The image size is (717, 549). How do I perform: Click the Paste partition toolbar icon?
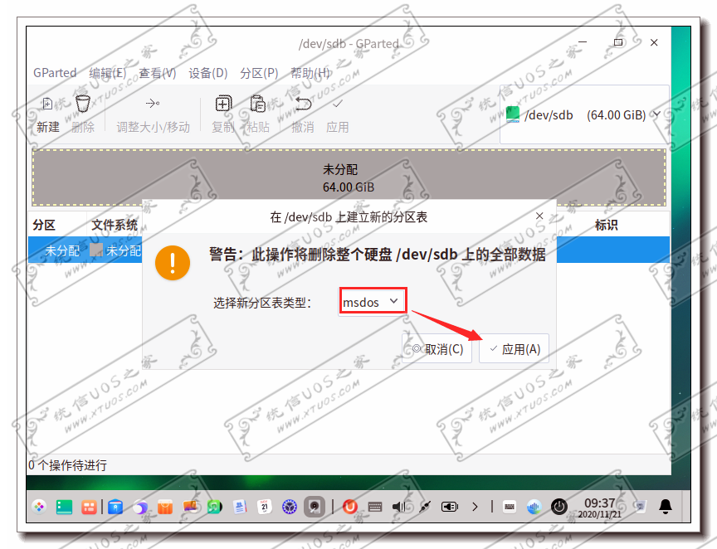[258, 104]
